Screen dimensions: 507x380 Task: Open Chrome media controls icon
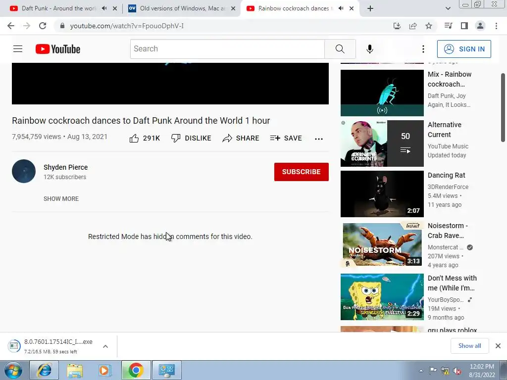(448, 26)
